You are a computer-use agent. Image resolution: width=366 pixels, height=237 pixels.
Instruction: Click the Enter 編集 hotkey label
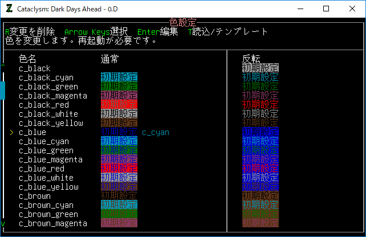(x=158, y=32)
